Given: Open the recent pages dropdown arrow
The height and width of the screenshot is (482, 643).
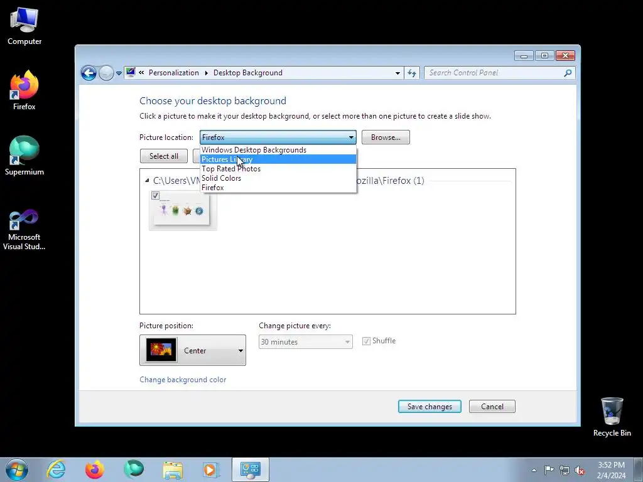Looking at the screenshot, I should pos(119,73).
